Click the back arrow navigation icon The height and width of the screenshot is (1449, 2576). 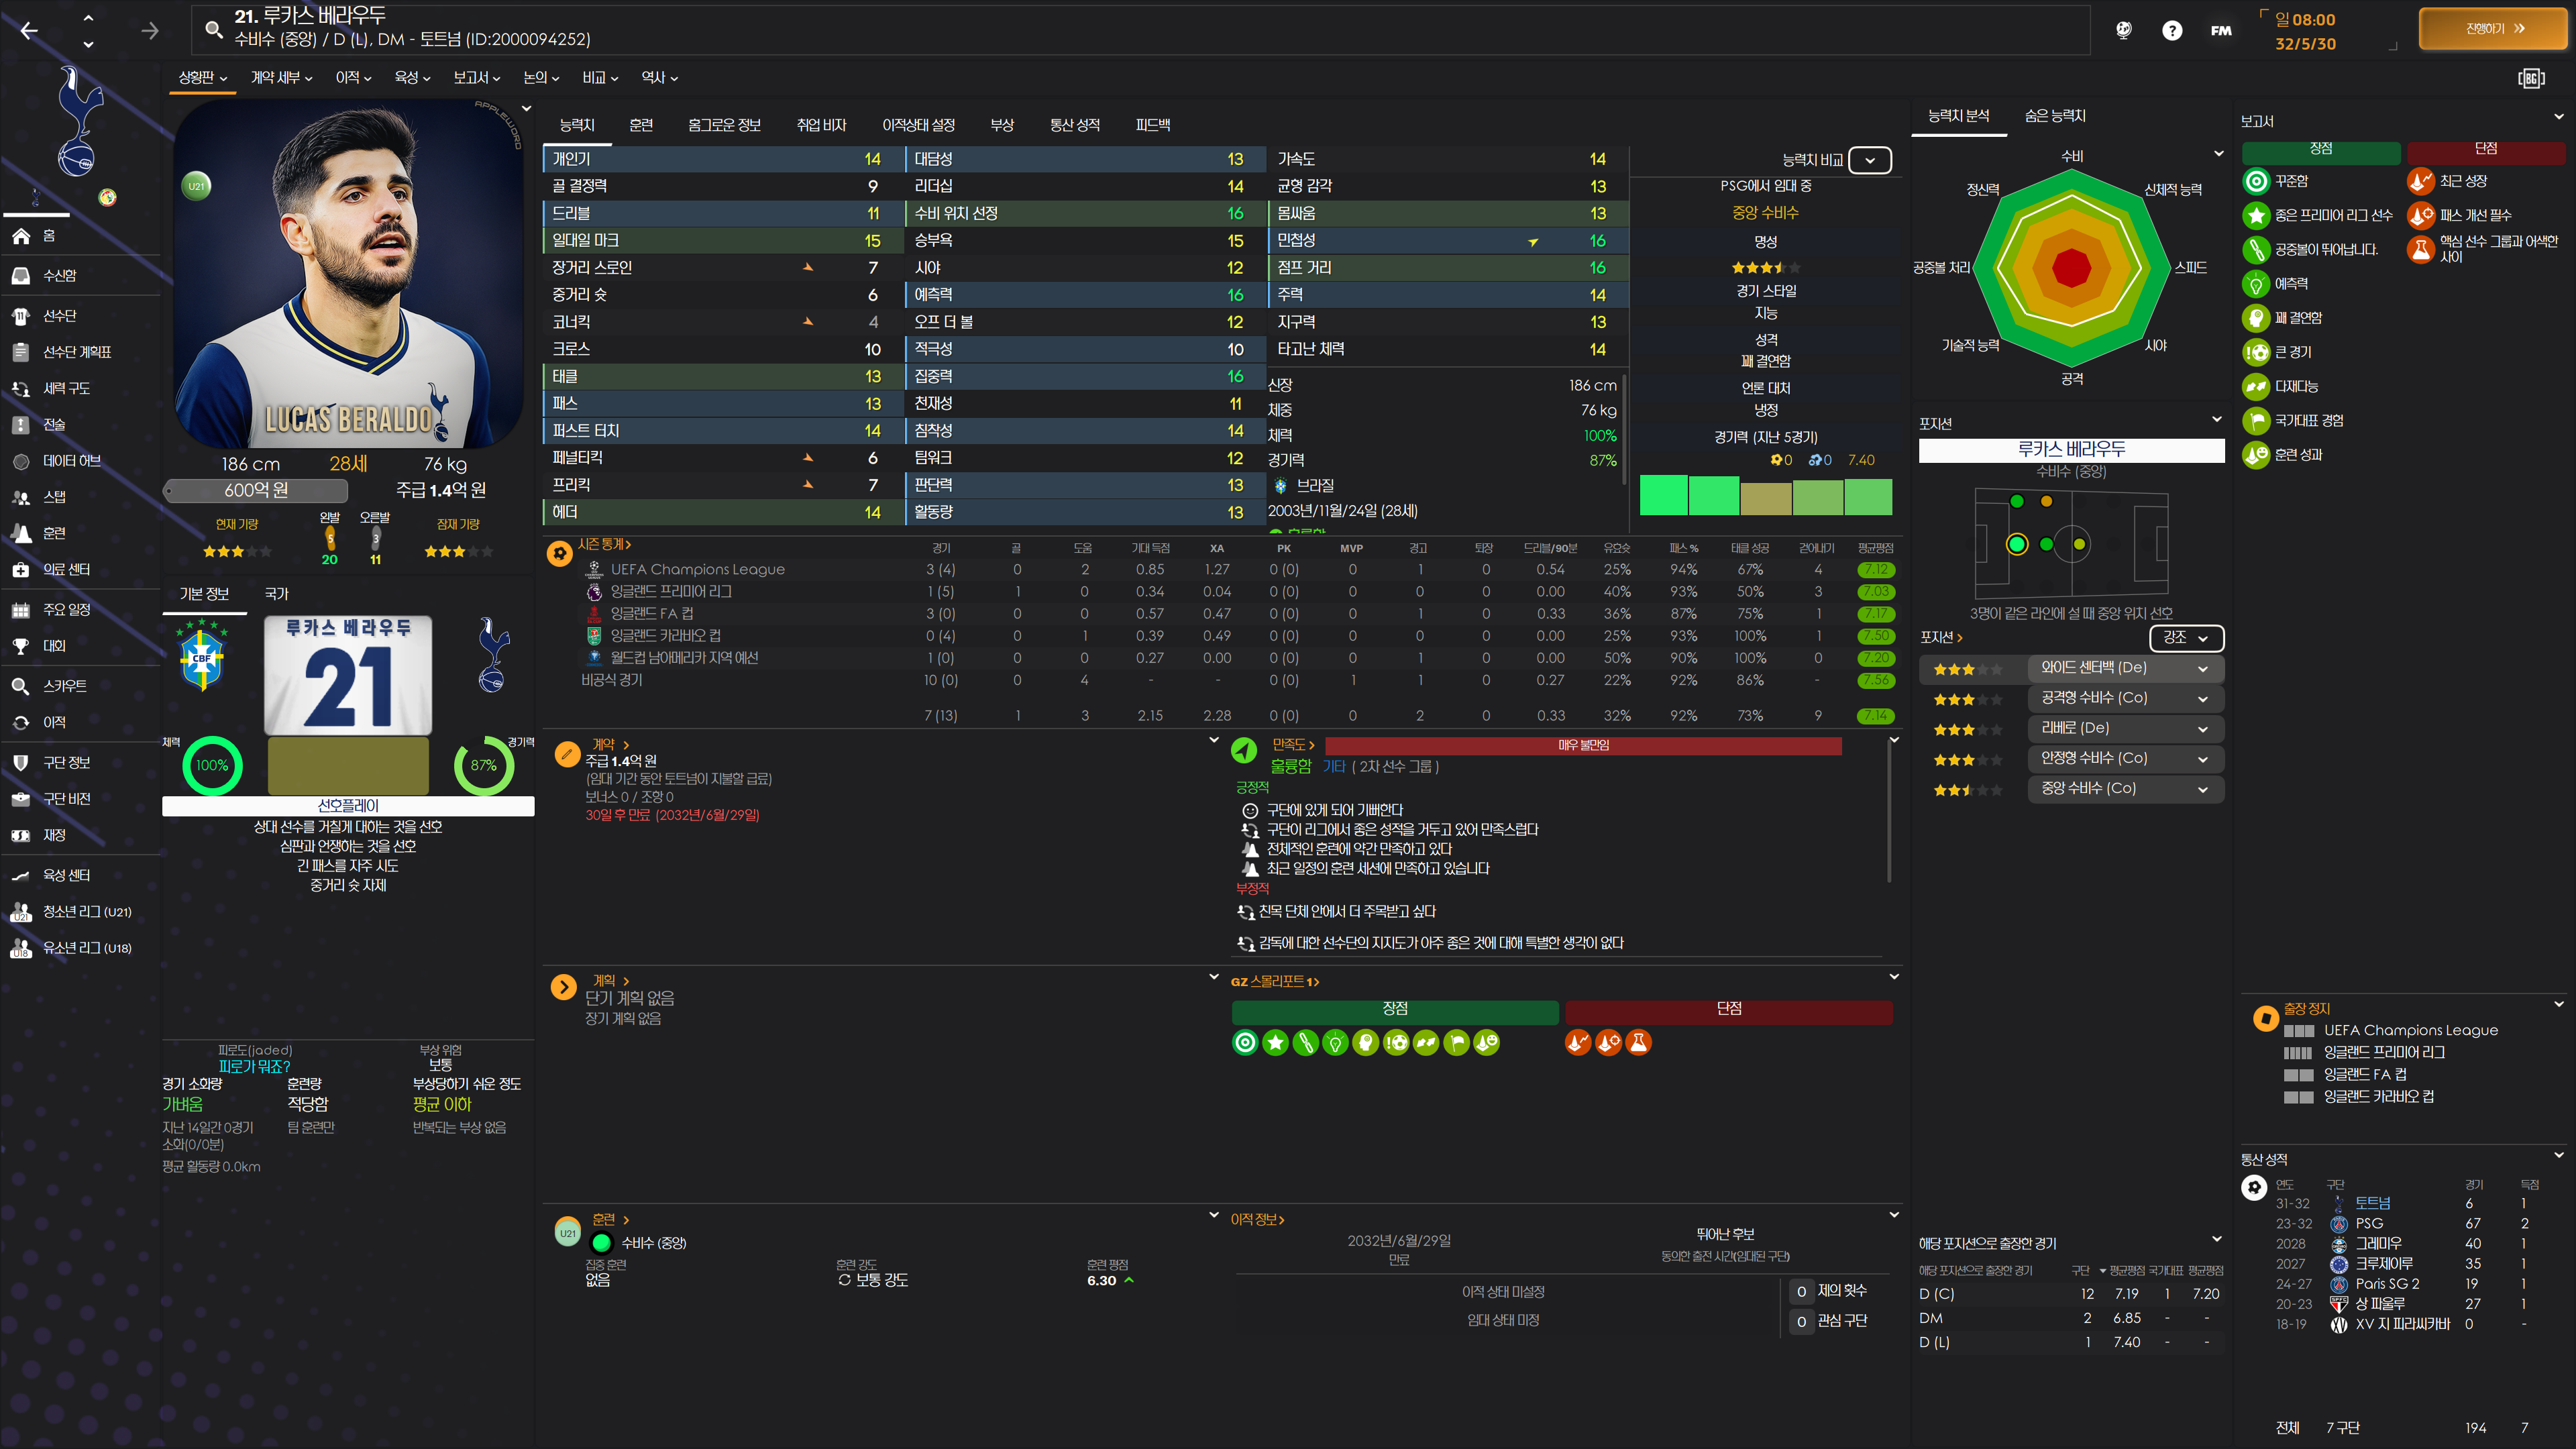tap(29, 31)
